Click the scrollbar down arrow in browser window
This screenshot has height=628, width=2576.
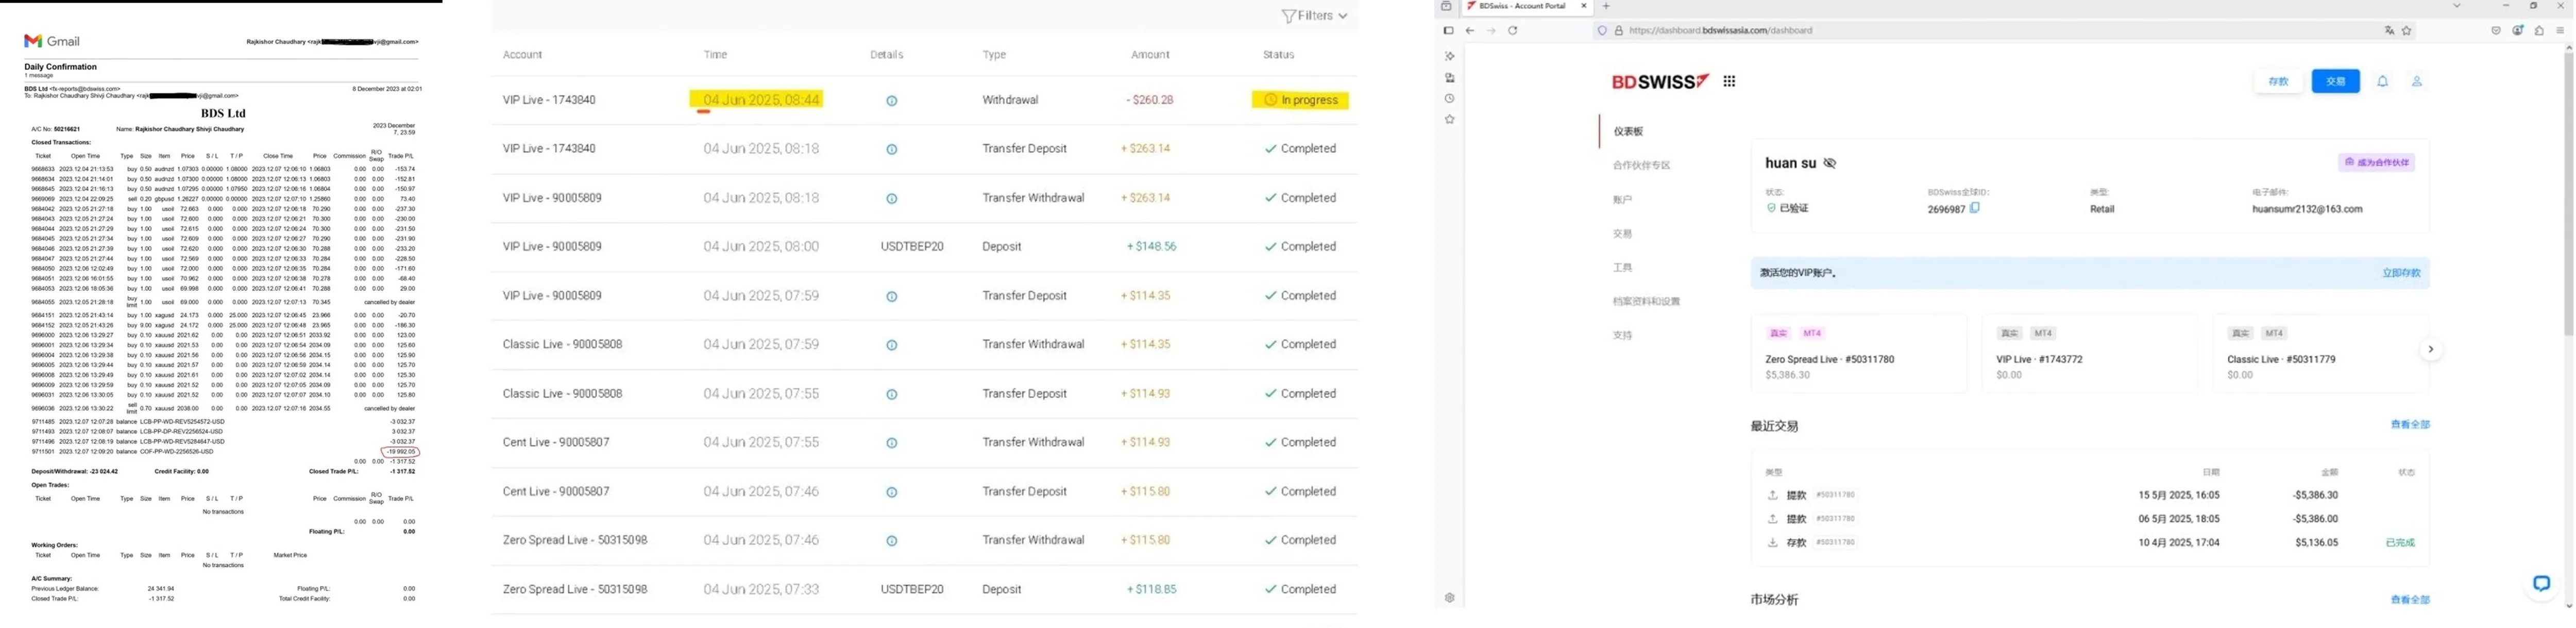click(x=2568, y=605)
